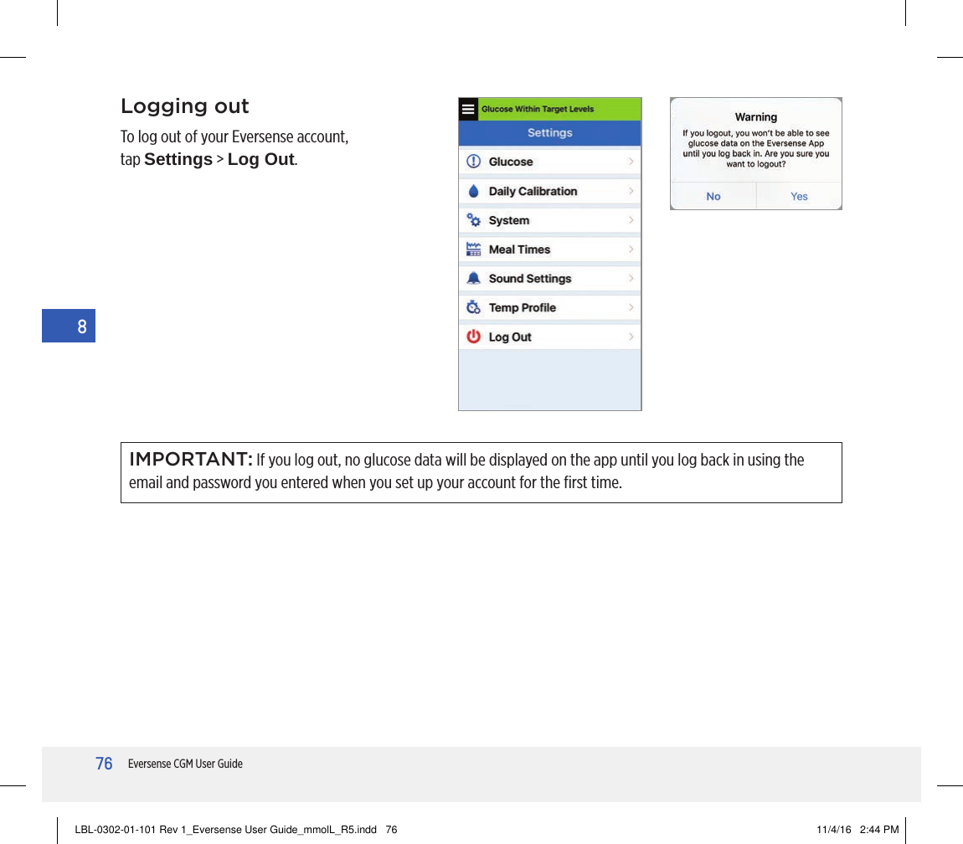Open the hamburger menu icon

468,110
